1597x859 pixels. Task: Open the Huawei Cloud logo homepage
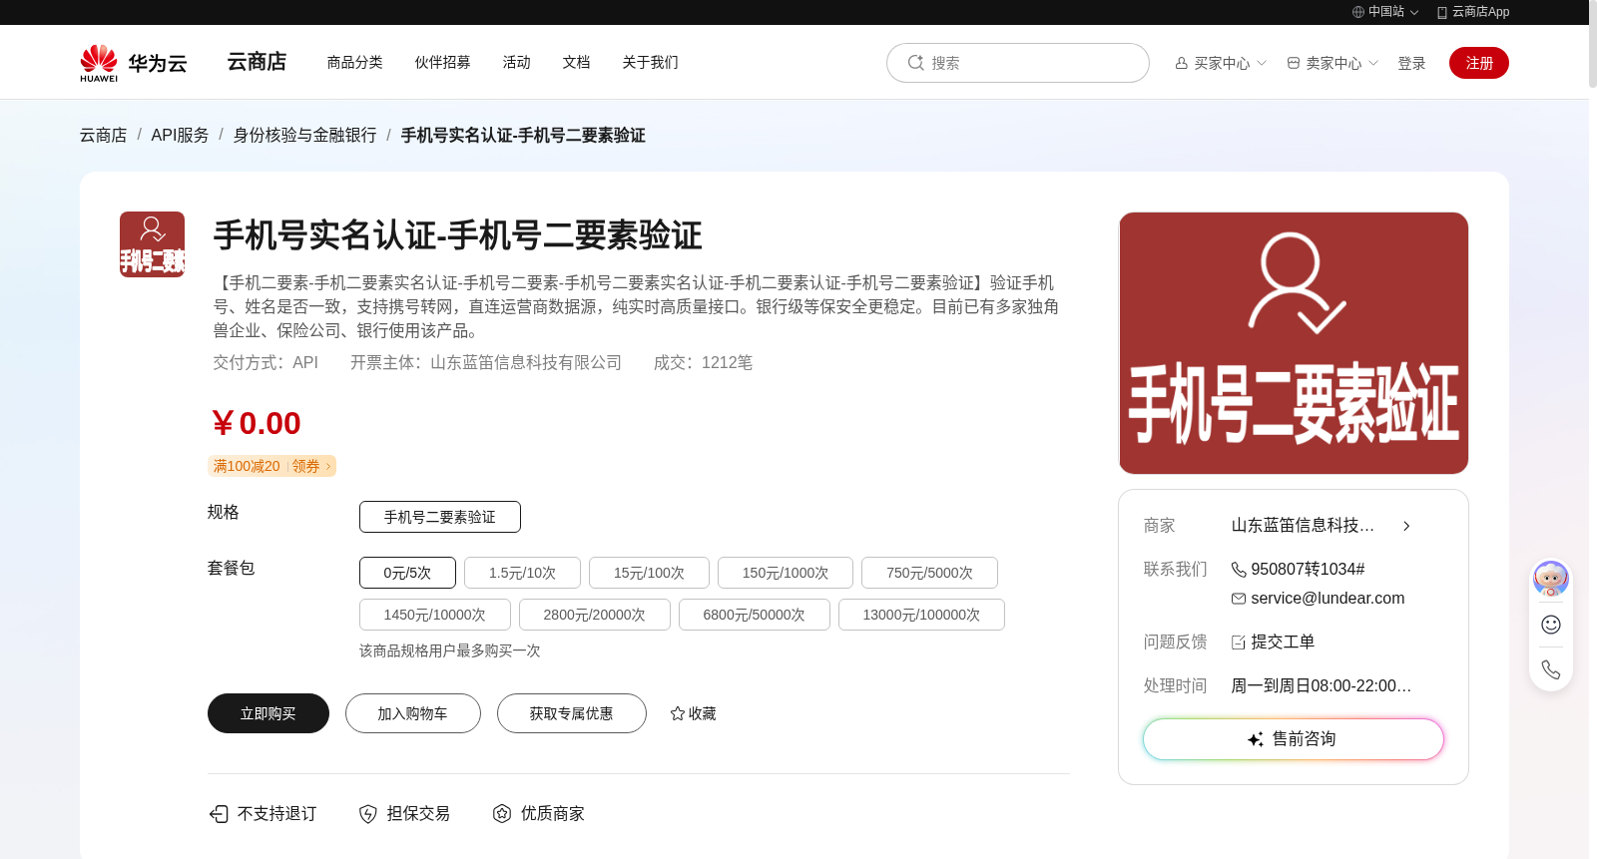tap(134, 63)
